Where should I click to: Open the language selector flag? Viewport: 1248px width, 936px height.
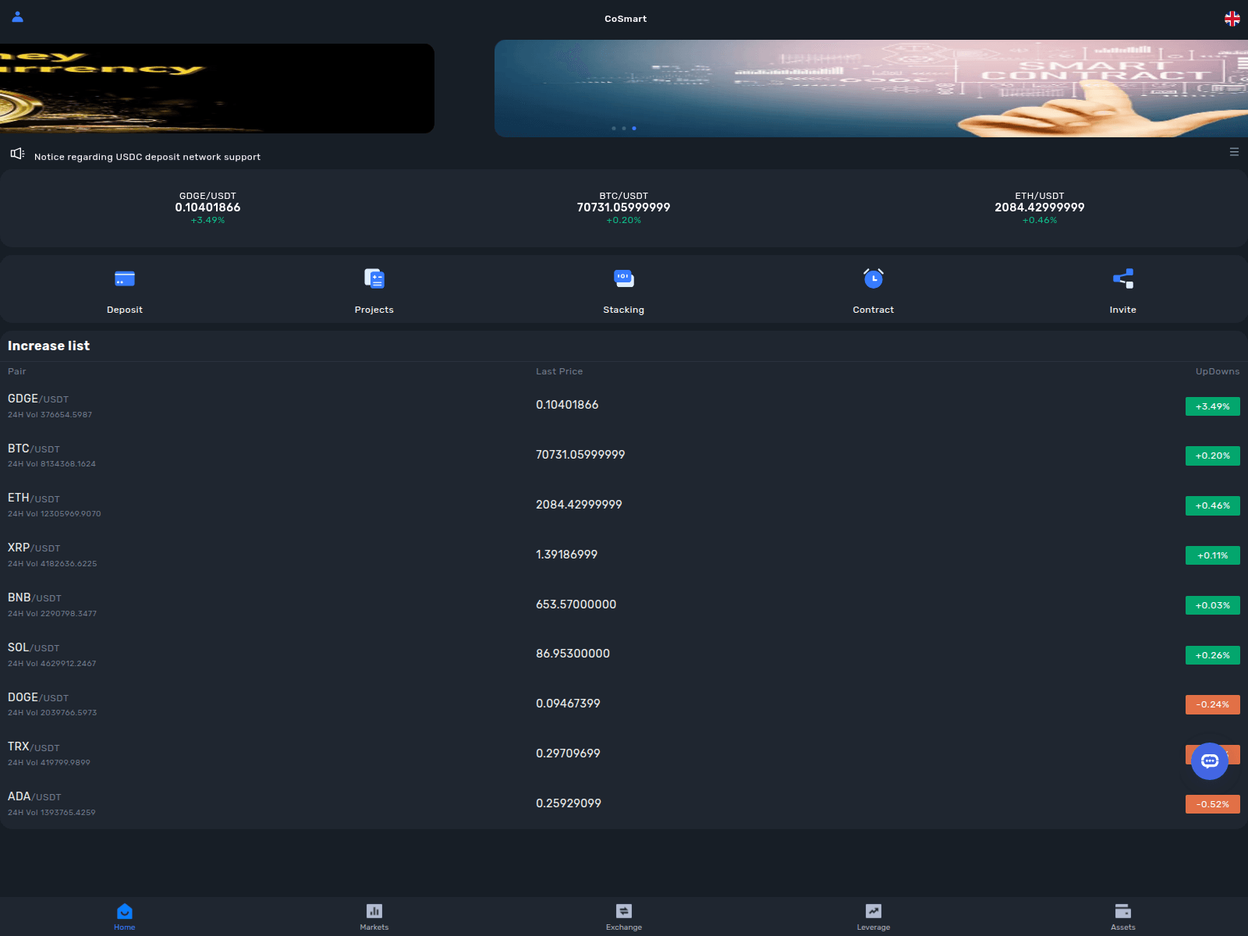coord(1232,18)
